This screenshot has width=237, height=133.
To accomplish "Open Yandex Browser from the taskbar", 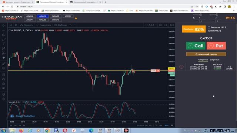I will pos(74,130).
